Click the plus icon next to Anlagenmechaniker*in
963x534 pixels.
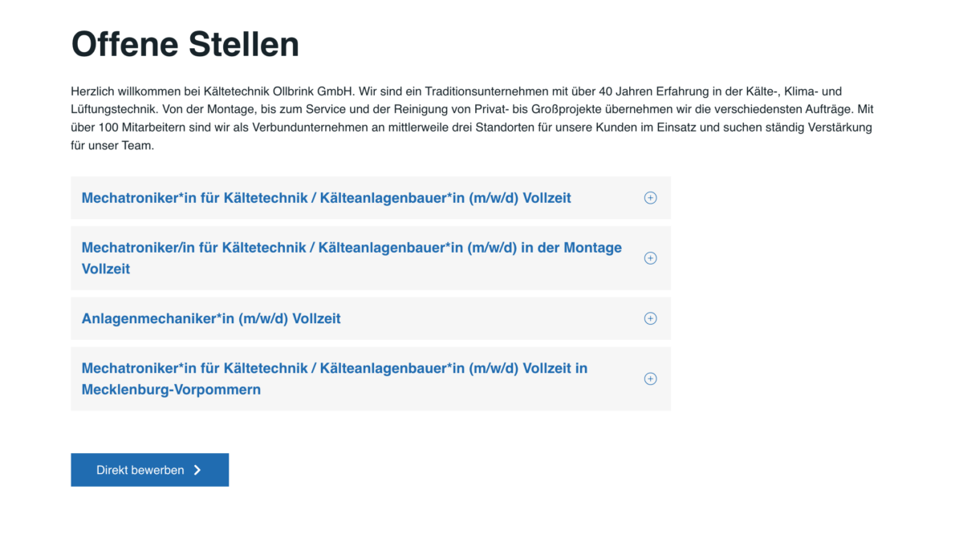(x=650, y=318)
